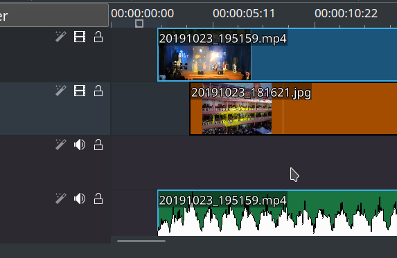
Task: Toggle effects wand on the empty audio track
Action: click(x=61, y=145)
